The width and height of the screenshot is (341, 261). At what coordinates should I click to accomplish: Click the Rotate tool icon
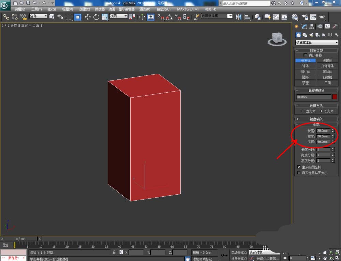96,17
